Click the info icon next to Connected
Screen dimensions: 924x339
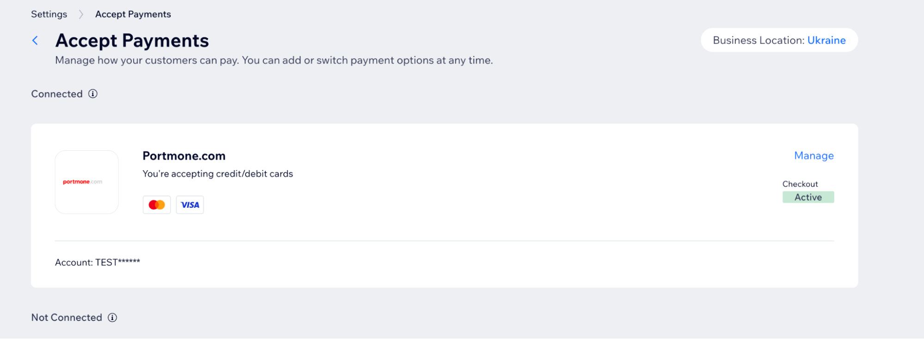pyautogui.click(x=93, y=94)
